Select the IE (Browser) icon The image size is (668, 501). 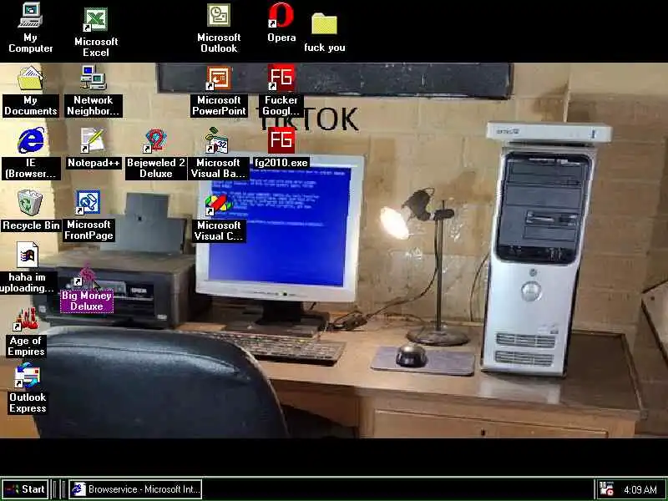30,140
